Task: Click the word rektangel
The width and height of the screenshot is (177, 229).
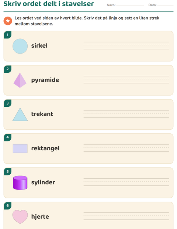Action: click(x=45, y=148)
